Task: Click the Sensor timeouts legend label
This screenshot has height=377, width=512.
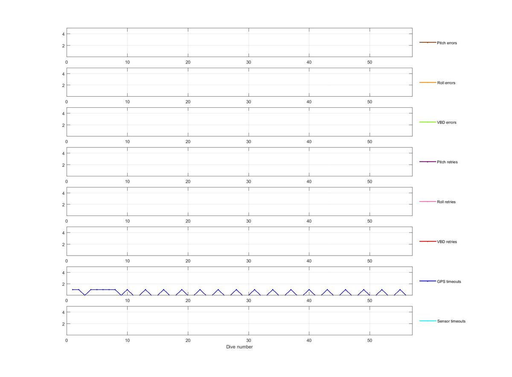Action: click(451, 321)
